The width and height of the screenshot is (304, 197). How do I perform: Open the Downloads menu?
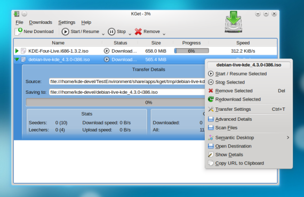pos(41,22)
